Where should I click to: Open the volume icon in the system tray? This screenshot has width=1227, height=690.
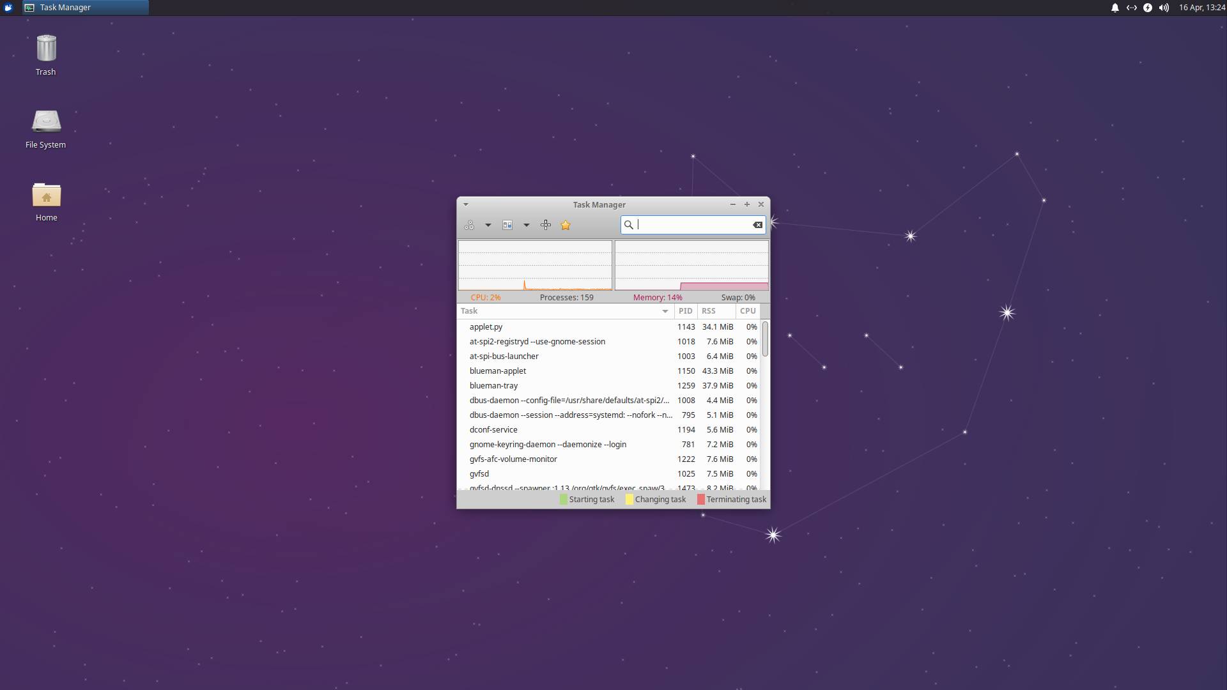pos(1164,8)
